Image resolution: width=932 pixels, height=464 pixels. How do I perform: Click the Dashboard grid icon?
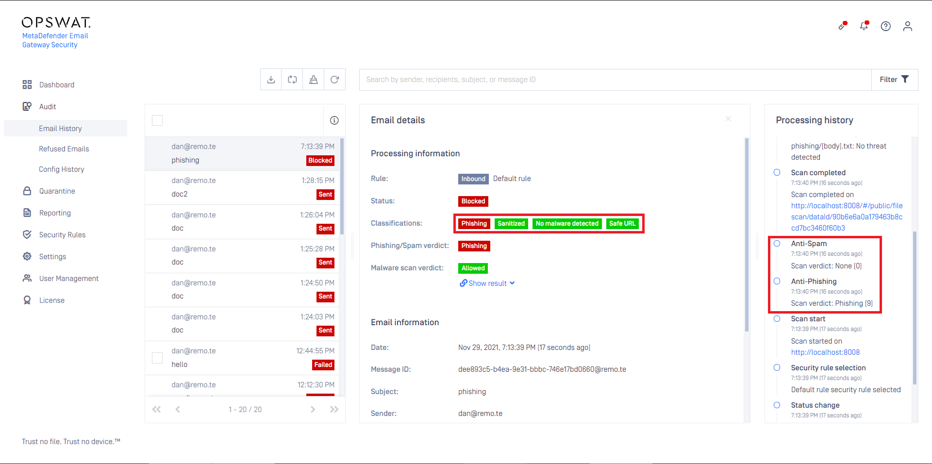tap(27, 84)
